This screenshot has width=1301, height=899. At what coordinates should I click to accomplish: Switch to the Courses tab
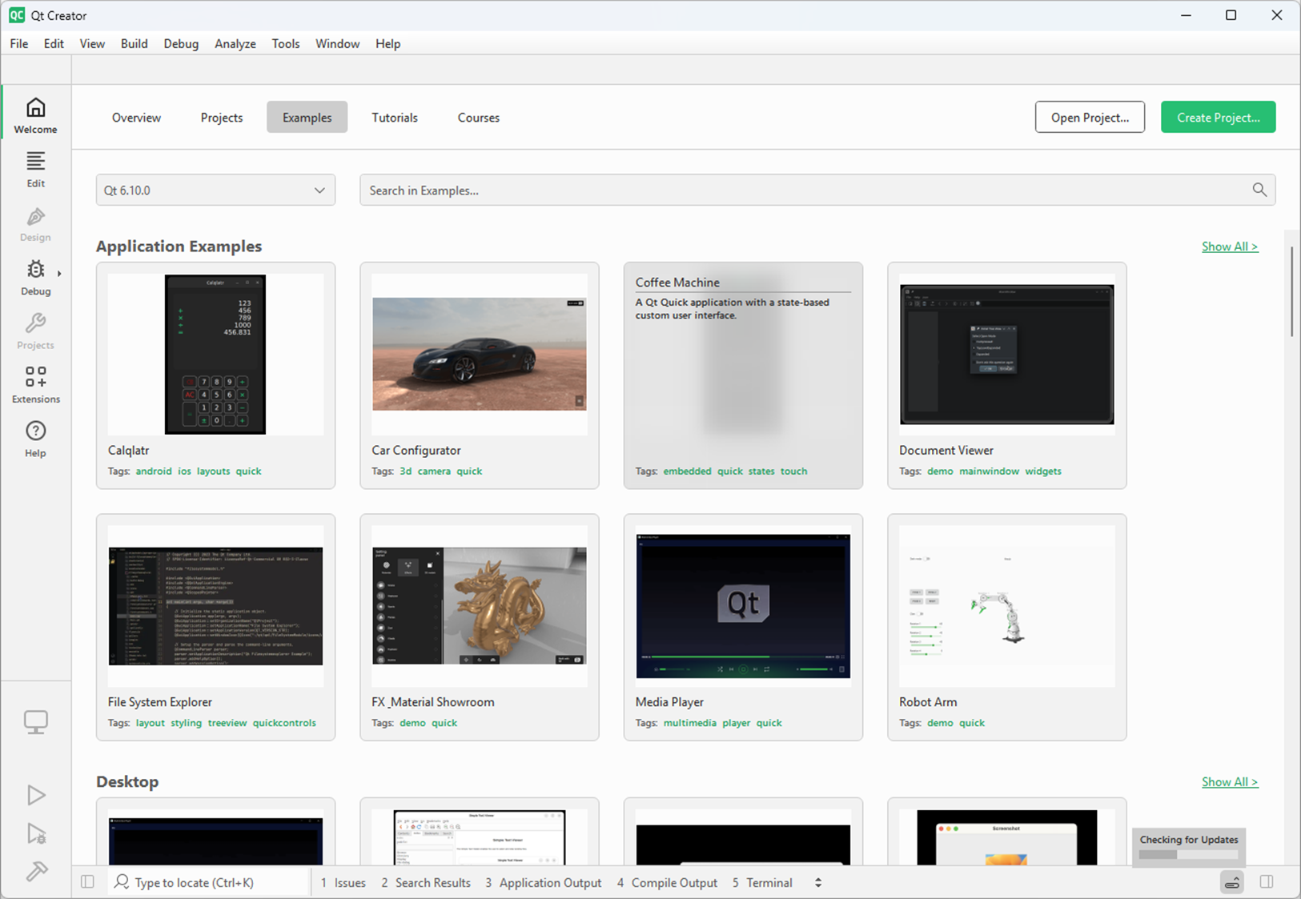click(479, 118)
